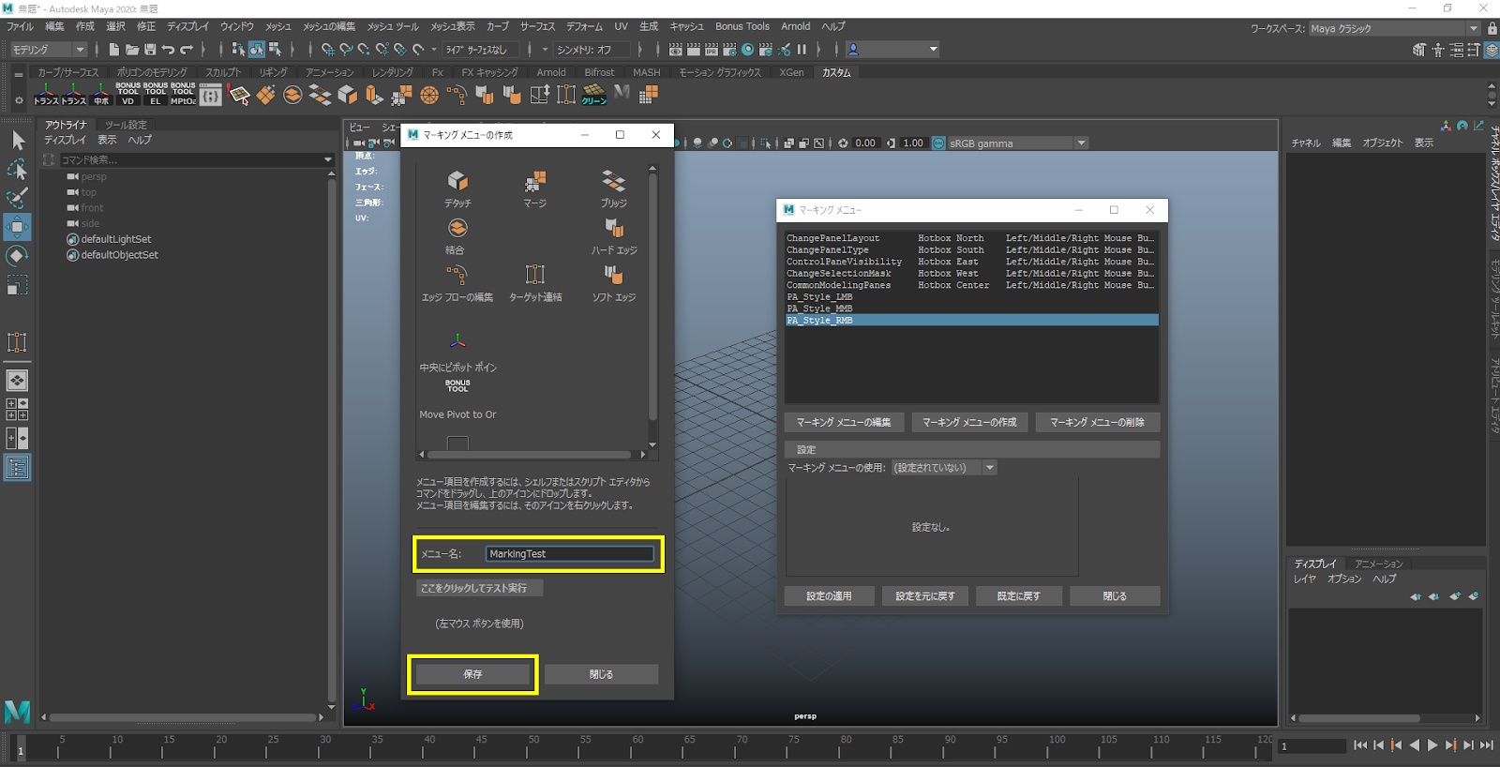Toggle the Outliner panel button in toolbox
Image resolution: width=1500 pixels, height=767 pixels.
[x=18, y=468]
